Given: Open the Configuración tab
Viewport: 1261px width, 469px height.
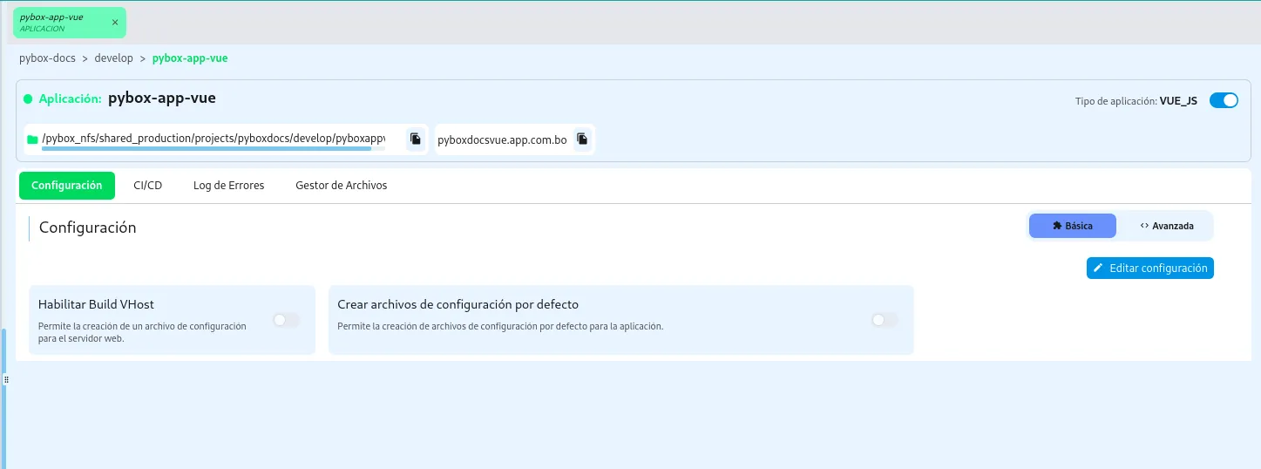Looking at the screenshot, I should (x=67, y=186).
